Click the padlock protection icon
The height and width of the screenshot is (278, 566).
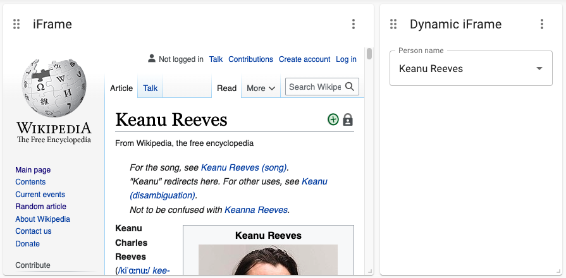pyautogui.click(x=348, y=119)
